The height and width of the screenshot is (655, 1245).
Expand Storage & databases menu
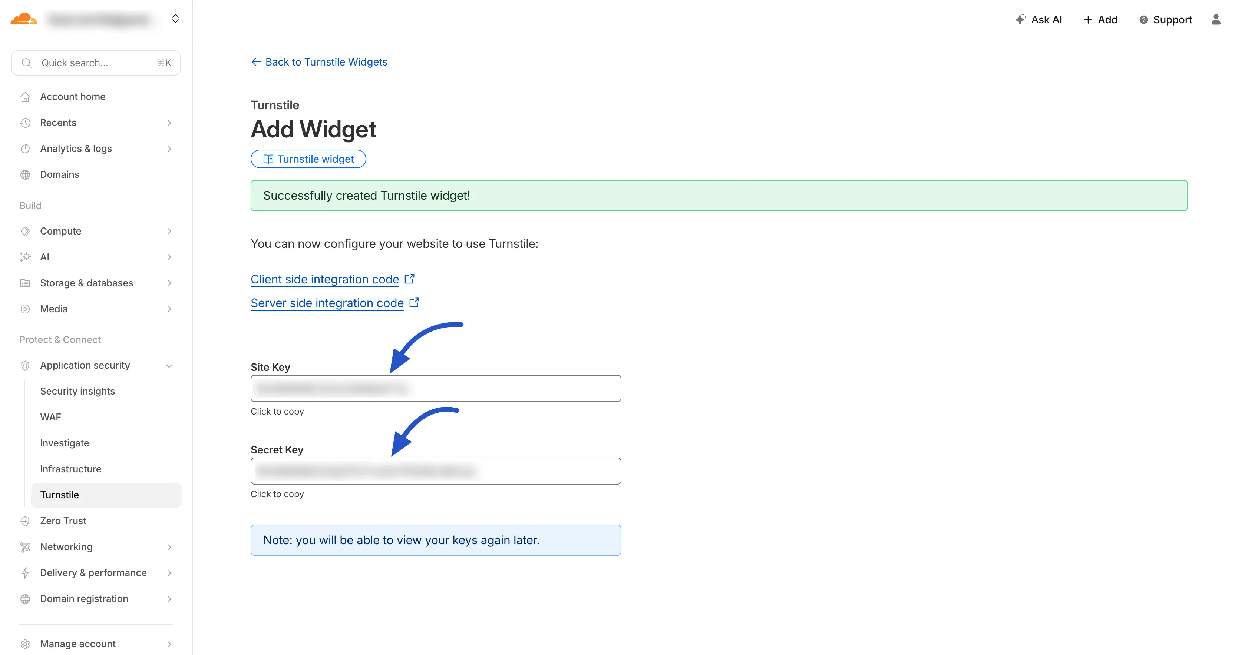(x=169, y=283)
